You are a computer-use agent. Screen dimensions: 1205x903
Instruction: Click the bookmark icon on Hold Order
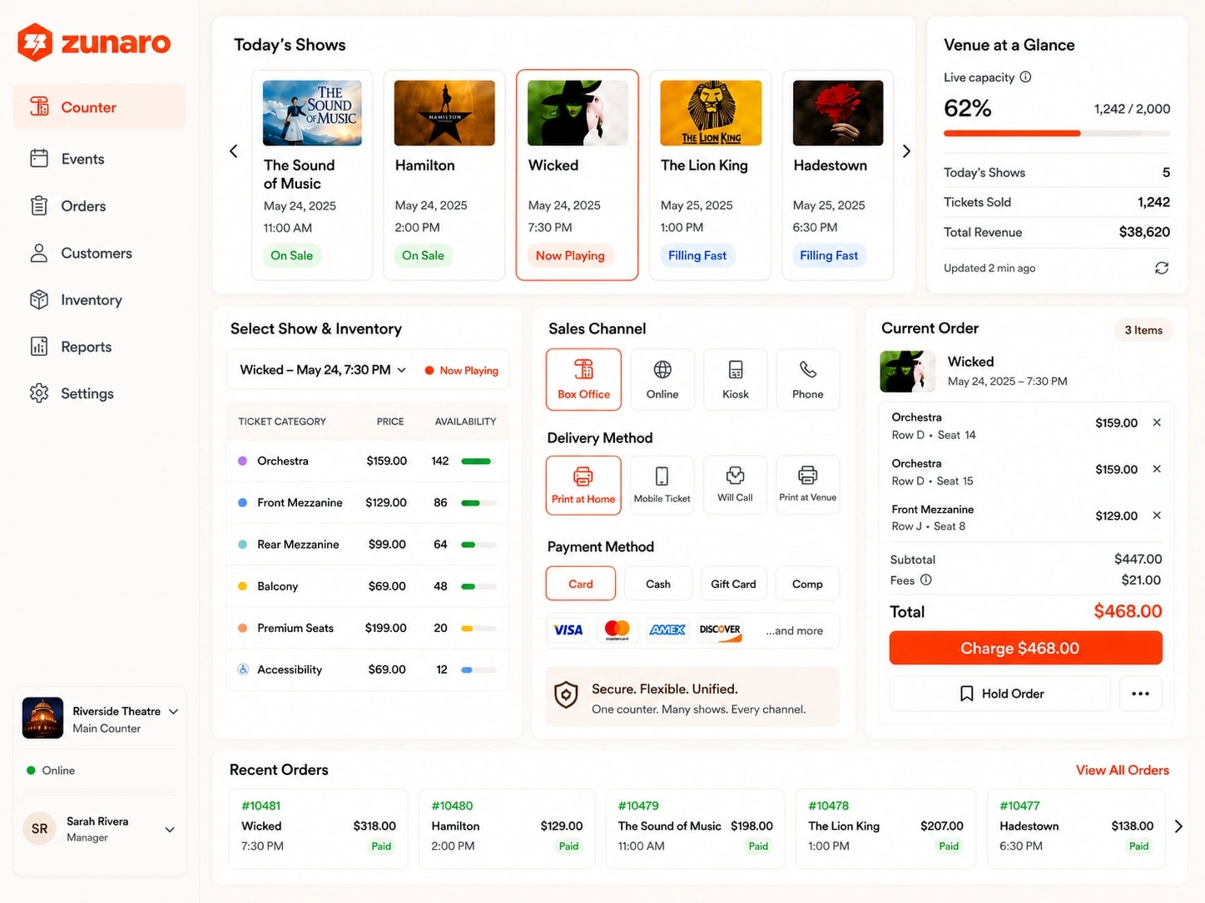(966, 693)
